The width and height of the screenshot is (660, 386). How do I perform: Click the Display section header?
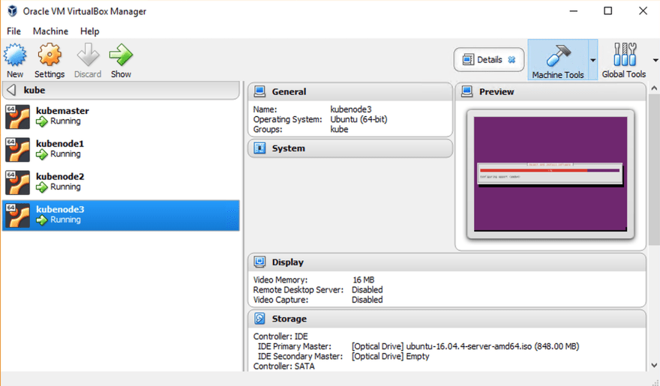point(447,262)
